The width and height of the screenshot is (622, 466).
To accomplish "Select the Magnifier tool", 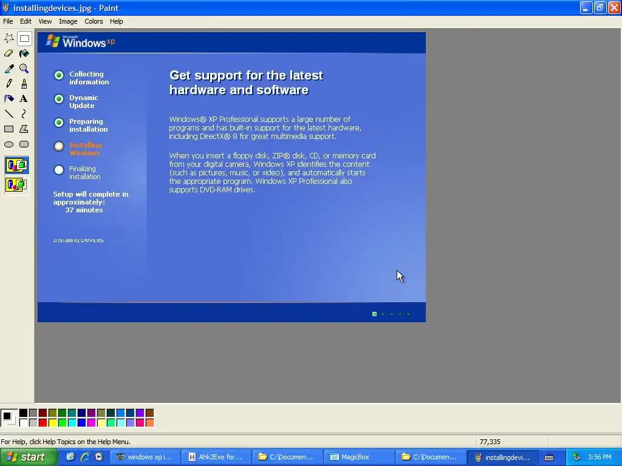I will point(24,69).
